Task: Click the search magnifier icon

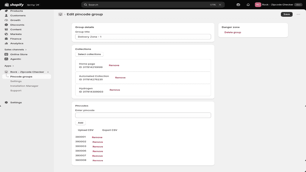Action: tap(85, 5)
